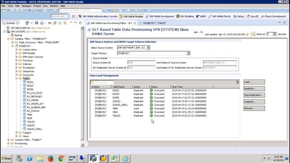This screenshot has width=290, height=163.
Task: Select the SAP HANA Data Provisioning Editor tab
Action: (111, 23)
